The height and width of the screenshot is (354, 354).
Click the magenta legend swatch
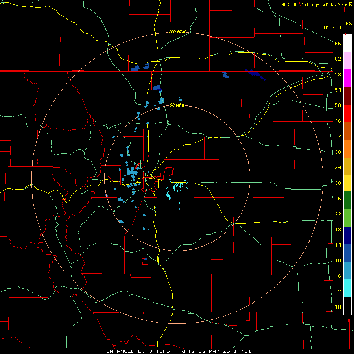click(347, 78)
